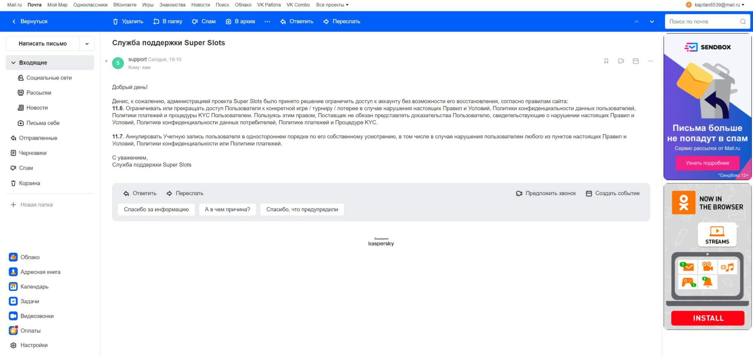Viewport: 753px width, 357px height.
Task: Expand the Написать письмо dropdown arrow
Action: (87, 44)
